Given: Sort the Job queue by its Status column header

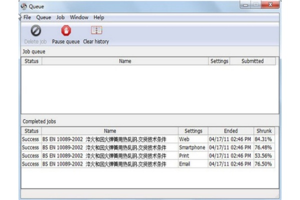Looking at the screenshot, I should click(31, 61).
